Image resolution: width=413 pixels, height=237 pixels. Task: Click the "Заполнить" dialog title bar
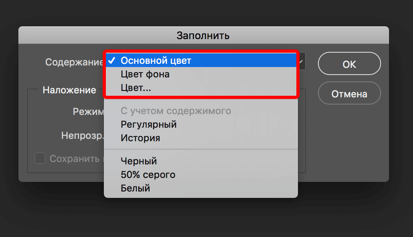(203, 35)
